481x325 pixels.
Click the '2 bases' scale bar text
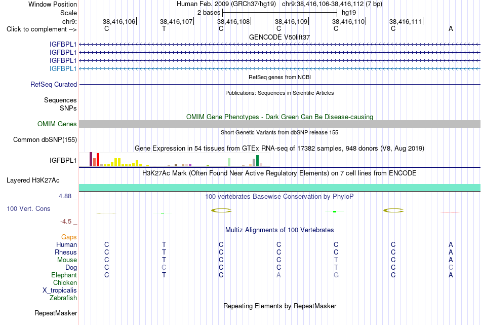[209, 13]
